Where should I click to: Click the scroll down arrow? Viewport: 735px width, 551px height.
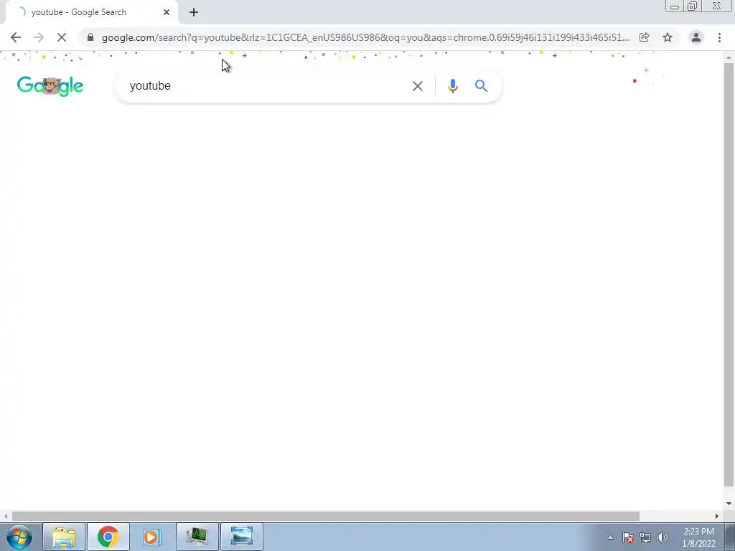pyautogui.click(x=729, y=504)
